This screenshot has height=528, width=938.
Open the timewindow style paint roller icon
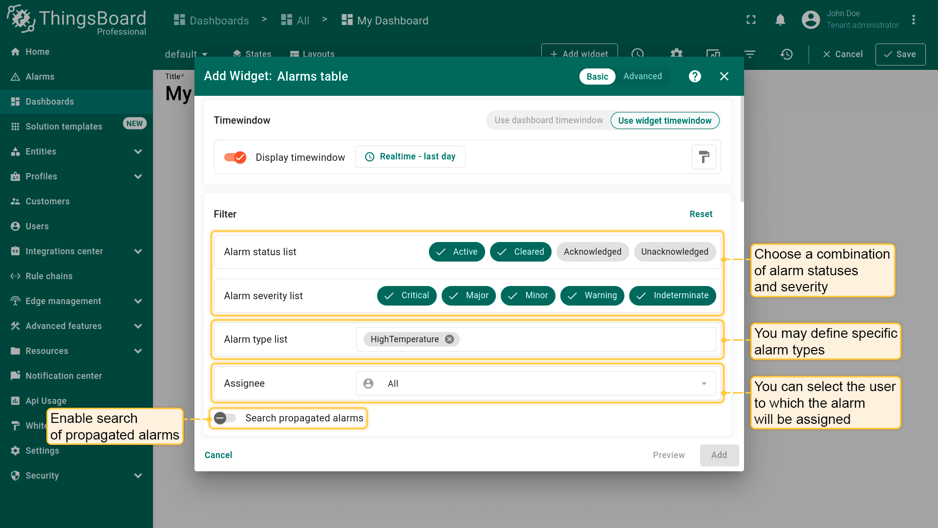pos(703,157)
